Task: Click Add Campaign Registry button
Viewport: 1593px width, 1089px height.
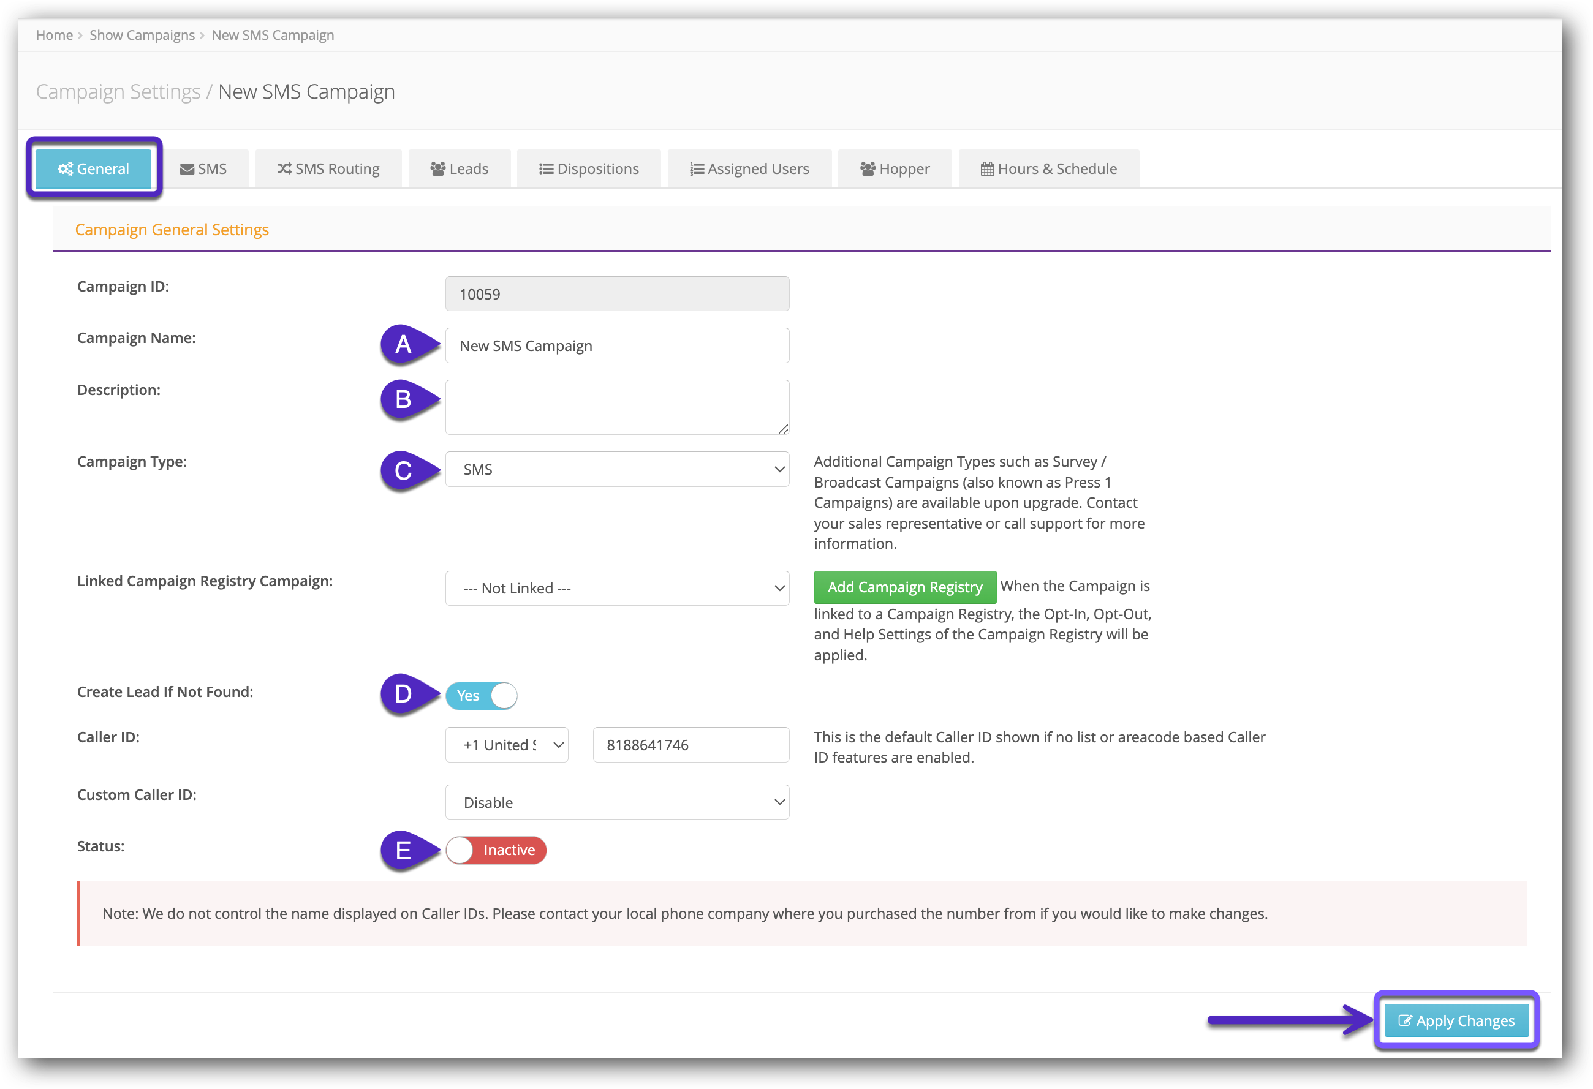Action: click(x=905, y=587)
